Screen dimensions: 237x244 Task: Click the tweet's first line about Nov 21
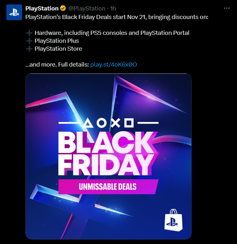[x=117, y=17]
